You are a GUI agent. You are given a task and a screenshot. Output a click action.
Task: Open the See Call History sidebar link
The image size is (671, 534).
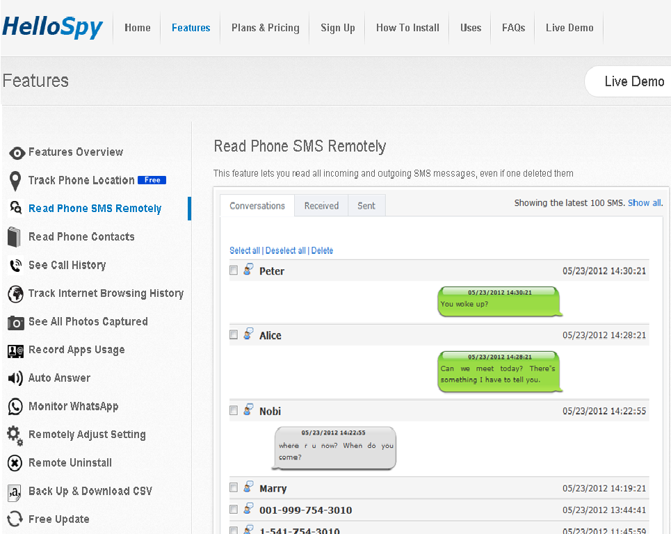[67, 265]
